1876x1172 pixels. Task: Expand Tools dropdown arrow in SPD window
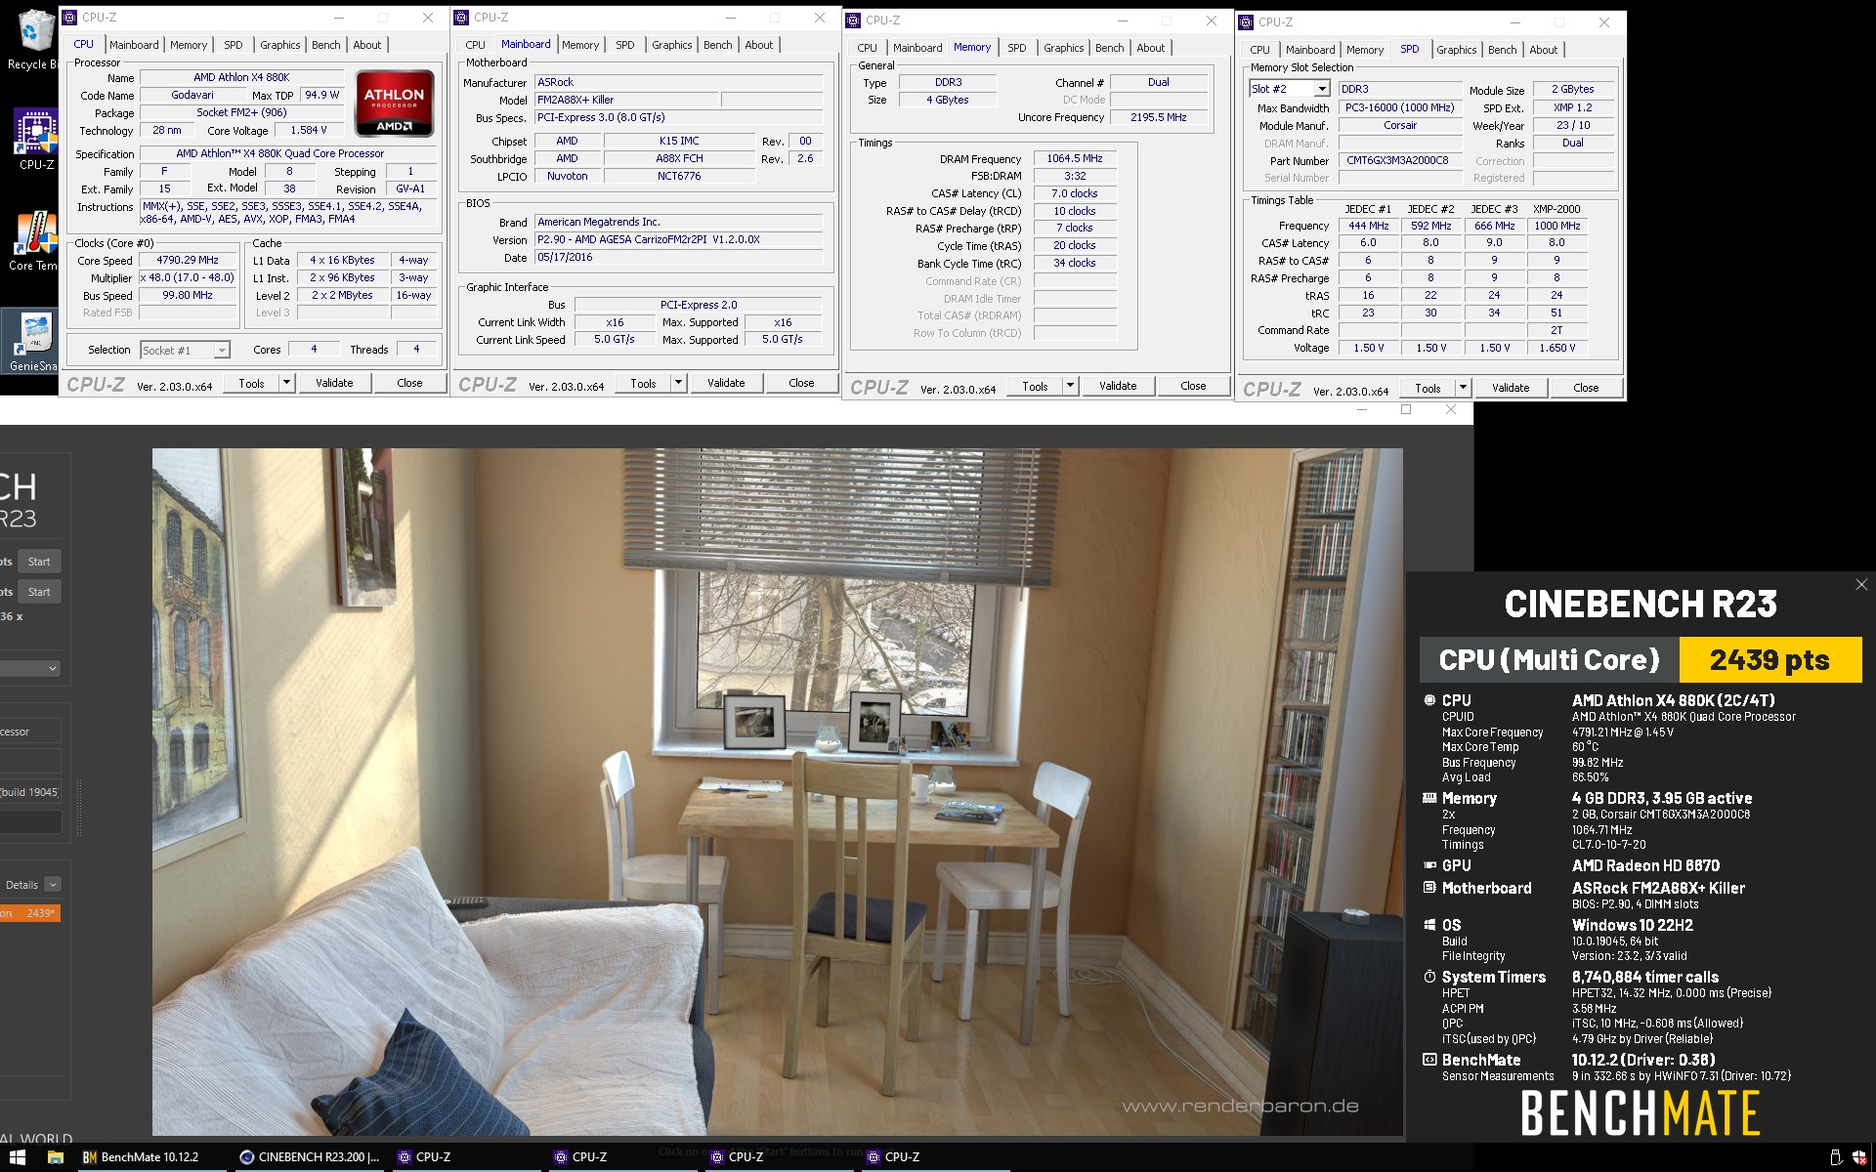pos(1463,388)
